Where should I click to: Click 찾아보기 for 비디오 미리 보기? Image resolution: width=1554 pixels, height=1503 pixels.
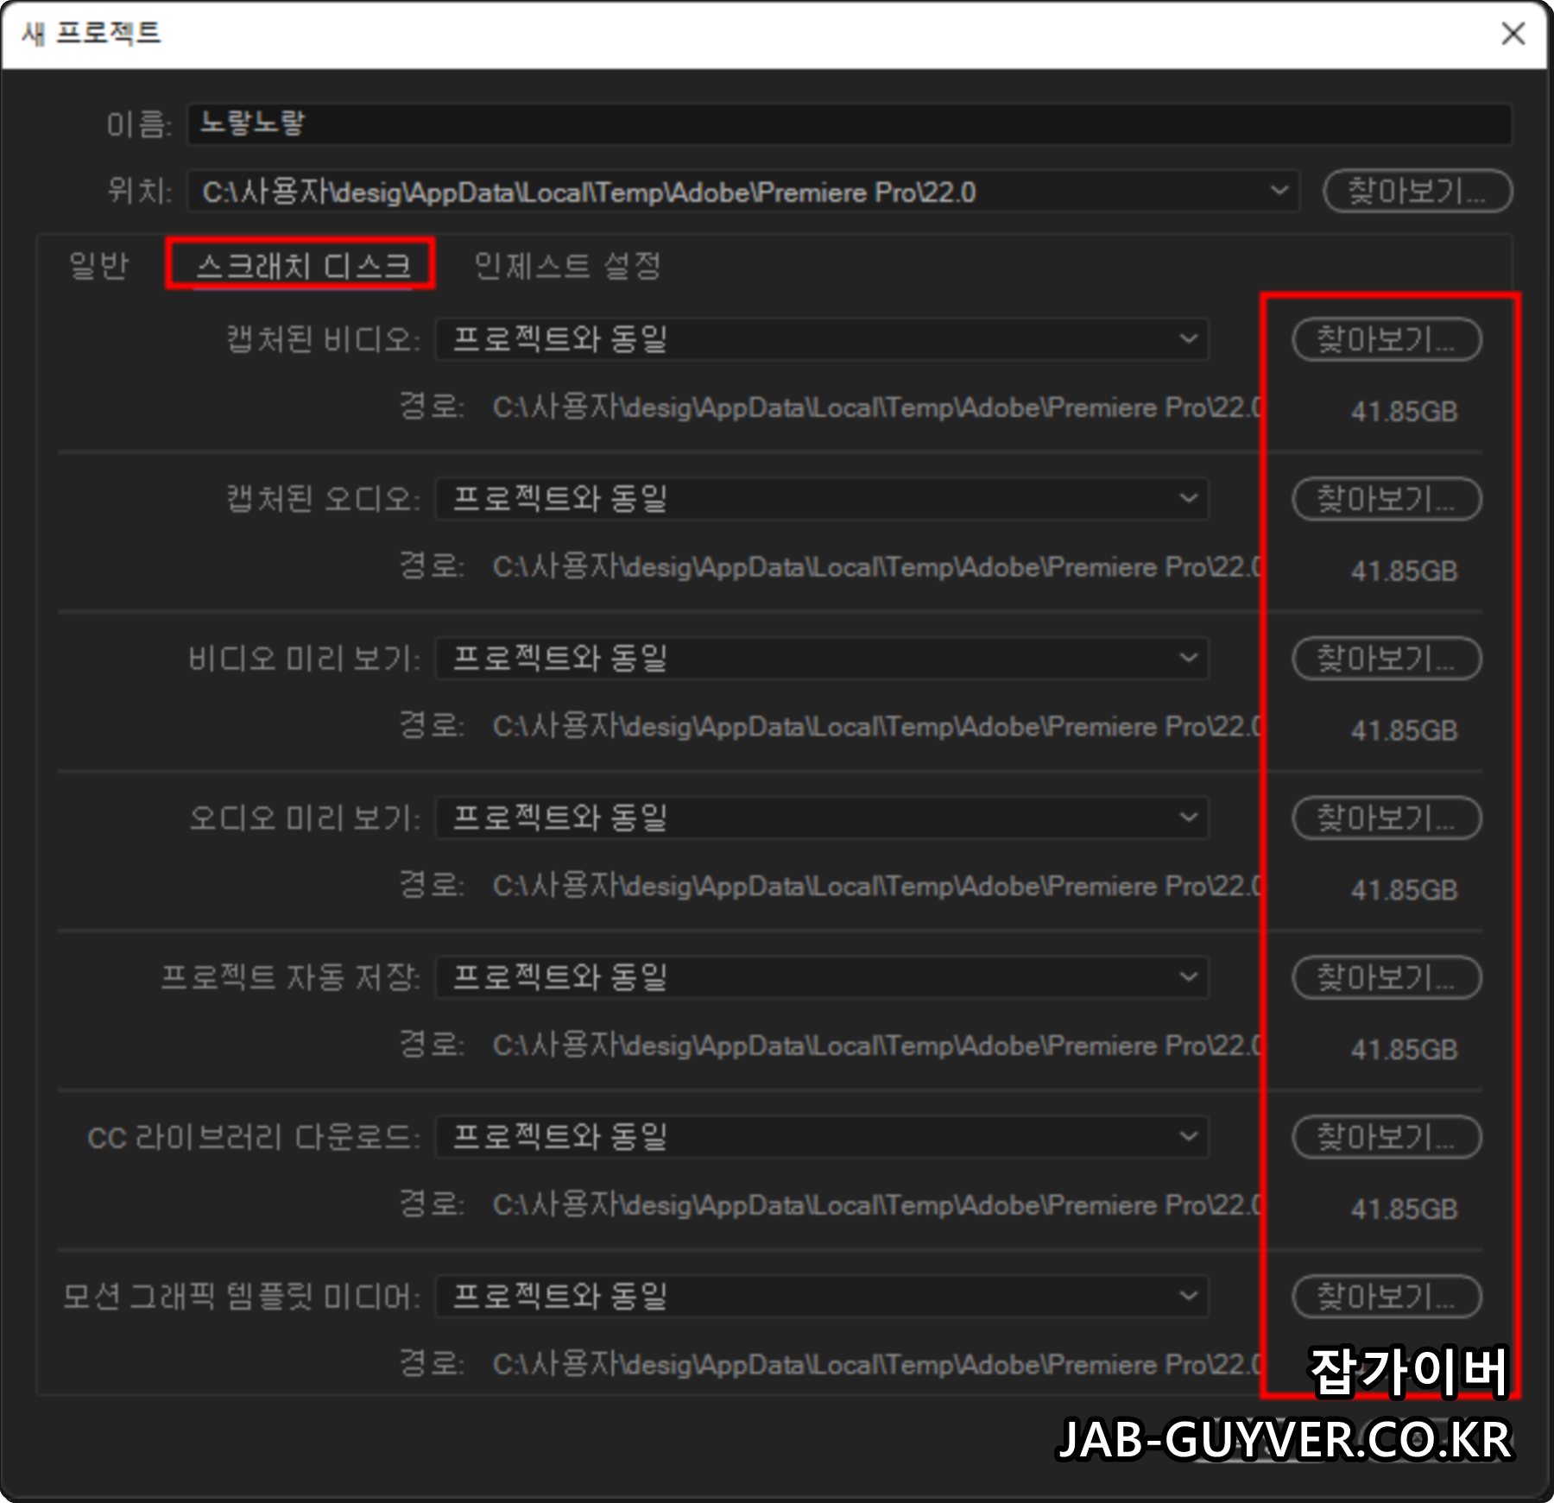1386,659
